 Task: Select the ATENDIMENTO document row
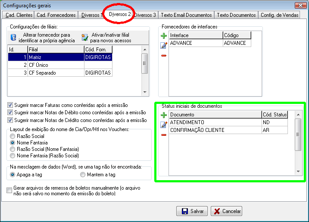click(x=228, y=122)
